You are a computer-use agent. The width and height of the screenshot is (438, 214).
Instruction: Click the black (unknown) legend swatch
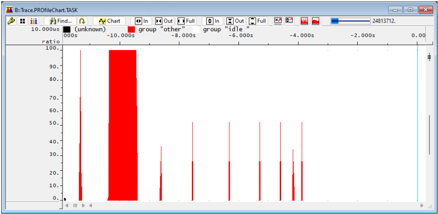coord(67,29)
